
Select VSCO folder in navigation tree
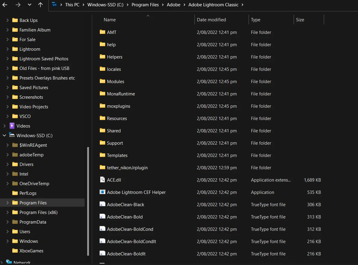pyautogui.click(x=25, y=116)
